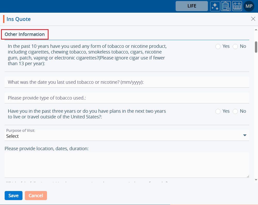Click the LIFE button in header
This screenshot has height=205, width=258.
coord(192,6)
